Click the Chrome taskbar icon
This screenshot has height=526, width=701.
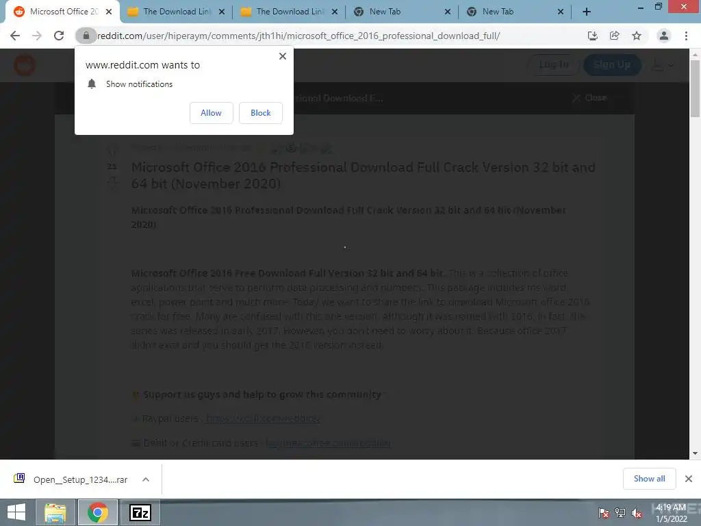pos(98,512)
